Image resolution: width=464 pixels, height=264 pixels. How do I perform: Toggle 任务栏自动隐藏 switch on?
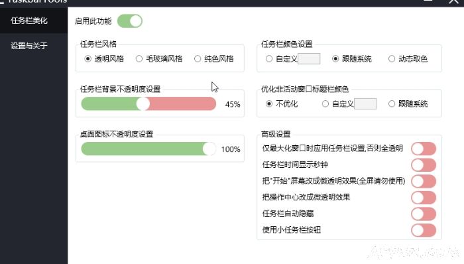(424, 214)
